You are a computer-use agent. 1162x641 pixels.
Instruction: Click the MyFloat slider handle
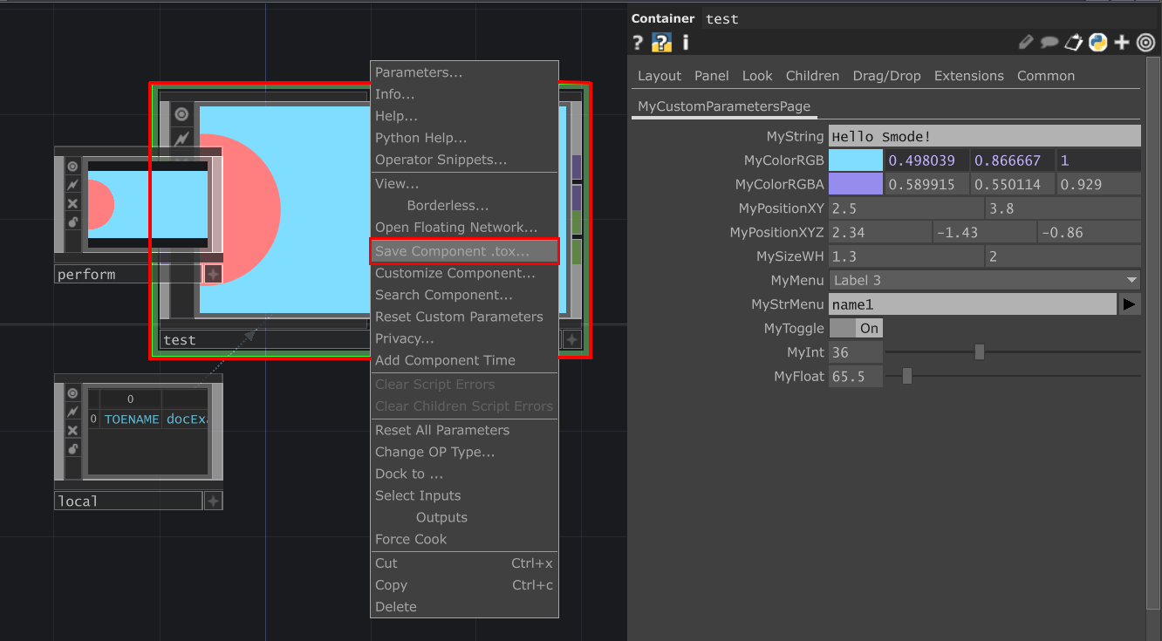click(x=907, y=376)
